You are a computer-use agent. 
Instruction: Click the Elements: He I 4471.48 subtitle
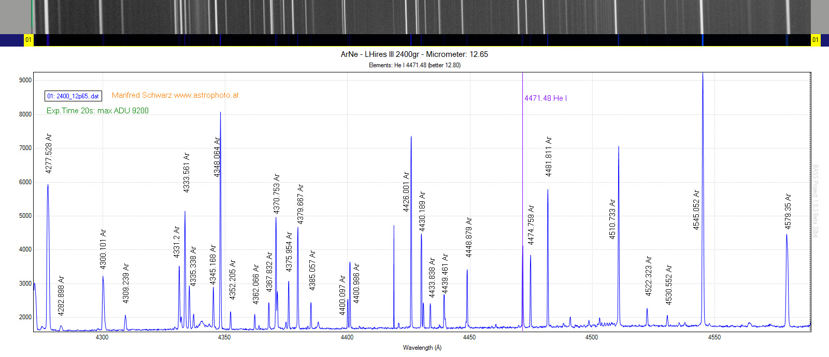point(414,65)
